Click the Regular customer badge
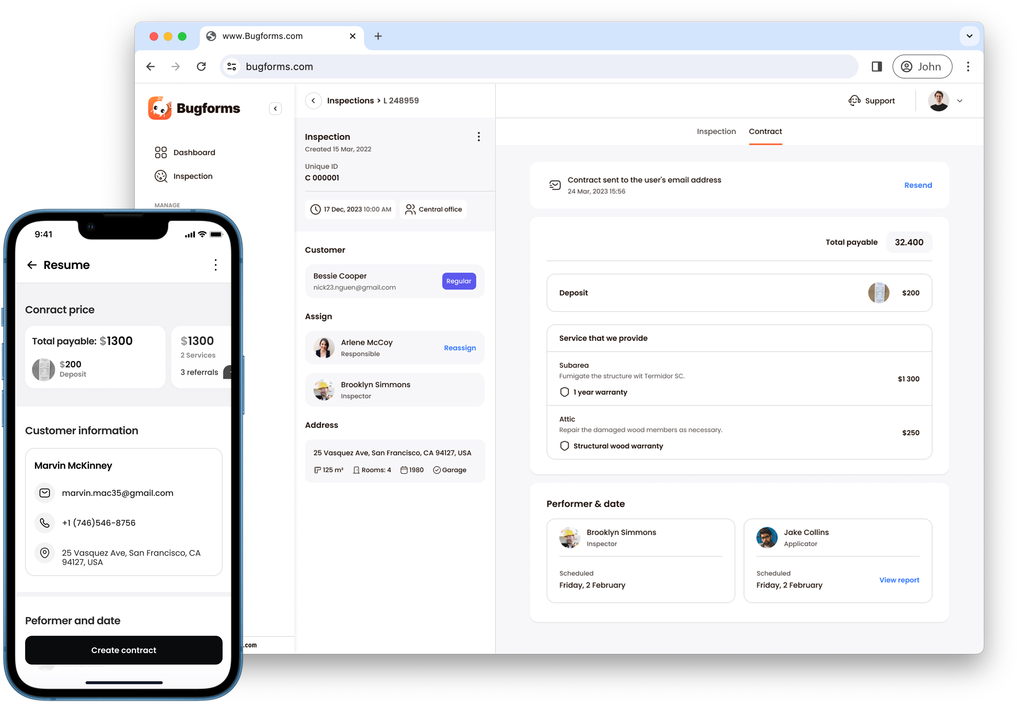The height and width of the screenshot is (713, 1017). pyautogui.click(x=459, y=281)
